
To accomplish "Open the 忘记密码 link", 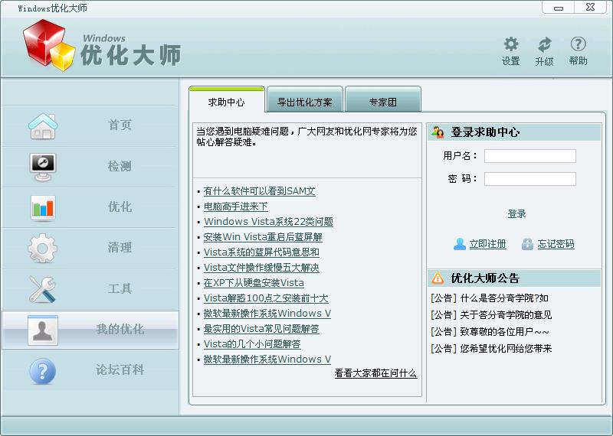I will (x=556, y=244).
